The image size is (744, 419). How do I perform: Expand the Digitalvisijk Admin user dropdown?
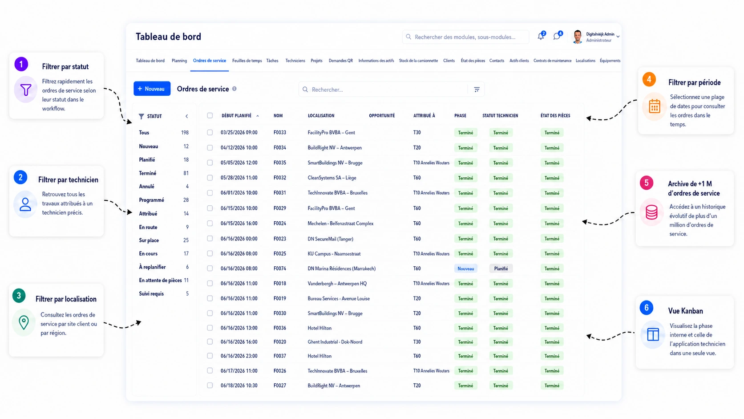(618, 37)
